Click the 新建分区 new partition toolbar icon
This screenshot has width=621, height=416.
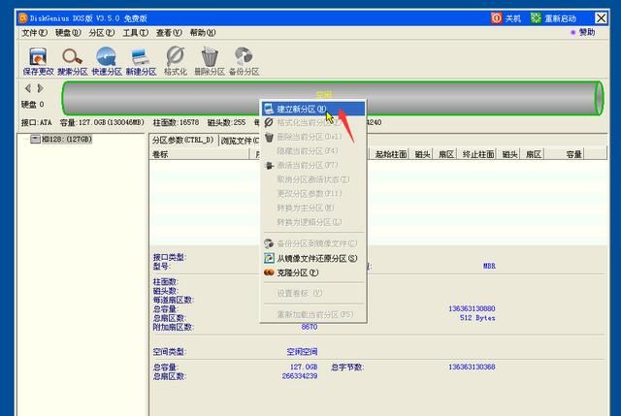(x=141, y=61)
